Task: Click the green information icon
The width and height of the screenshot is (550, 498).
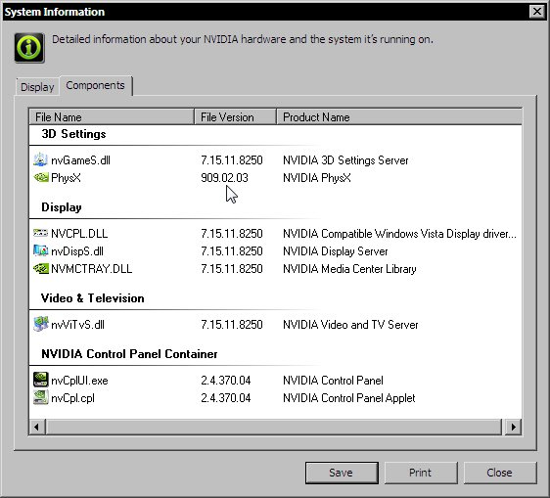Action: 29,48
